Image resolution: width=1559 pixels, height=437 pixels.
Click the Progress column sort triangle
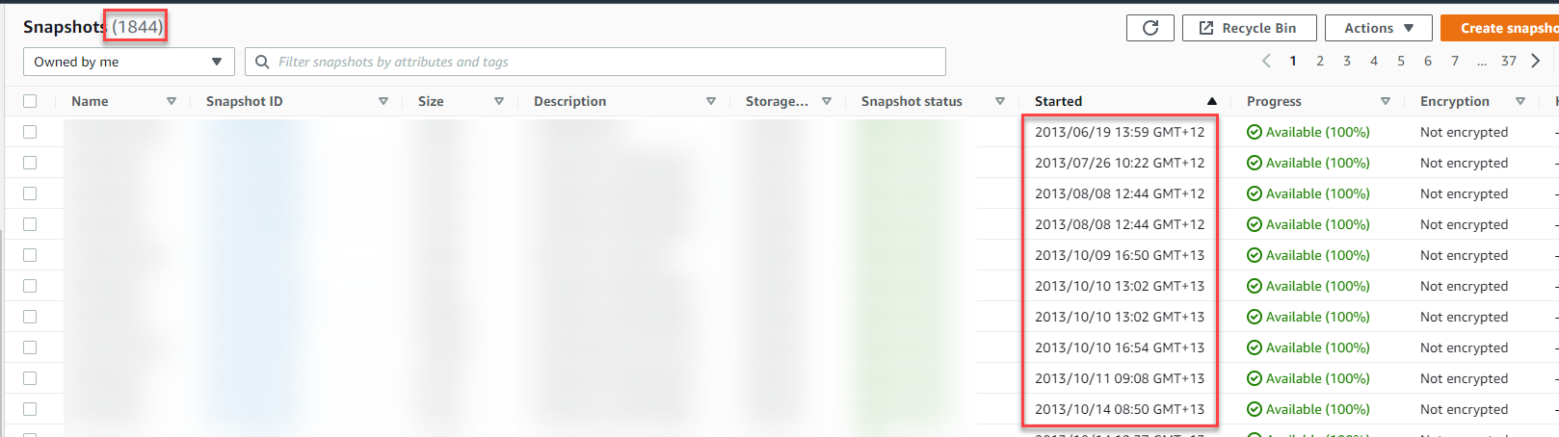(1386, 101)
